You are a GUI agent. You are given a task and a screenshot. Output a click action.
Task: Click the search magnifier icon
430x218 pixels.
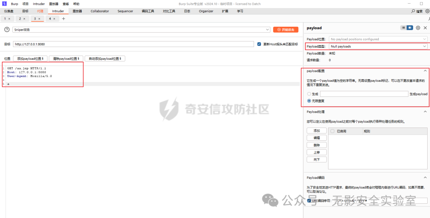pyautogui.click(x=413, y=11)
